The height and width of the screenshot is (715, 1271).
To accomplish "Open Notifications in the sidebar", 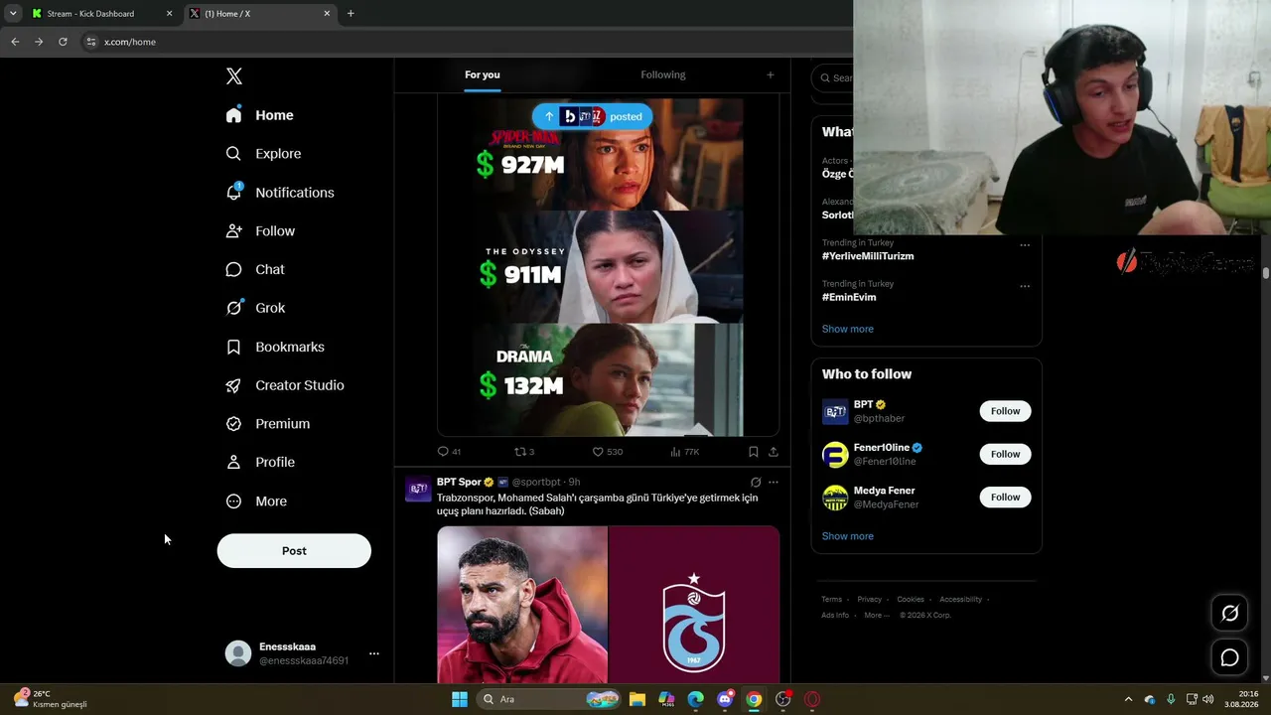I will point(280,193).
